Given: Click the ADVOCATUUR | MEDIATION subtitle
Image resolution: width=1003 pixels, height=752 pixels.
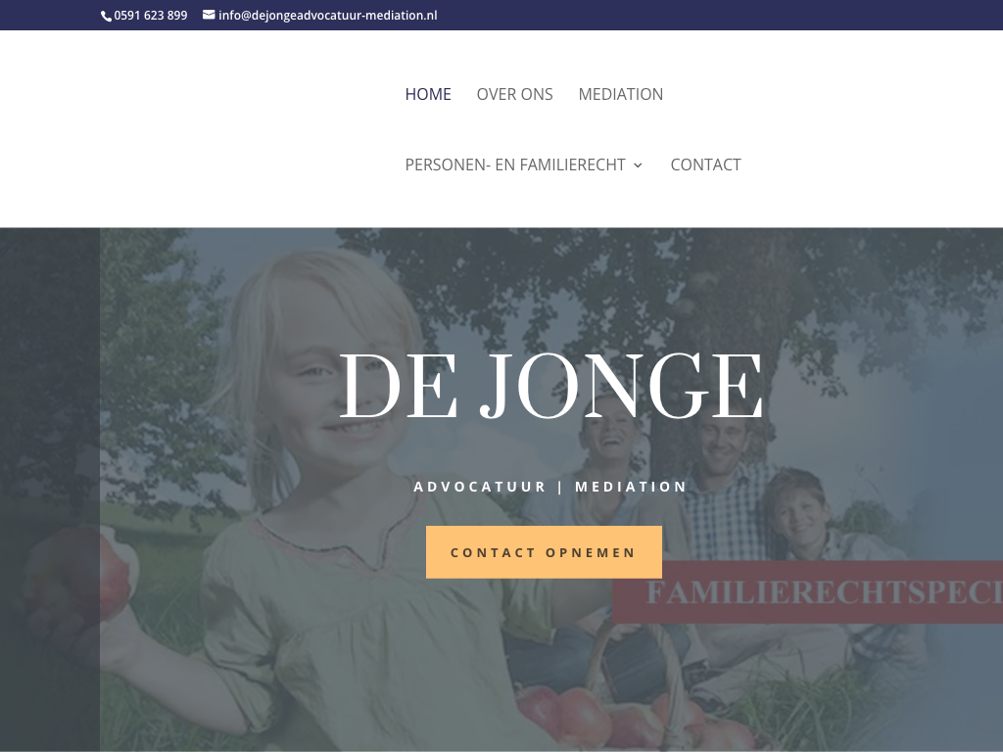Looking at the screenshot, I should point(550,487).
